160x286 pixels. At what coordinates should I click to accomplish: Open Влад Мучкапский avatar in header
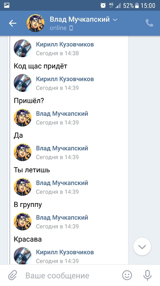point(36,23)
